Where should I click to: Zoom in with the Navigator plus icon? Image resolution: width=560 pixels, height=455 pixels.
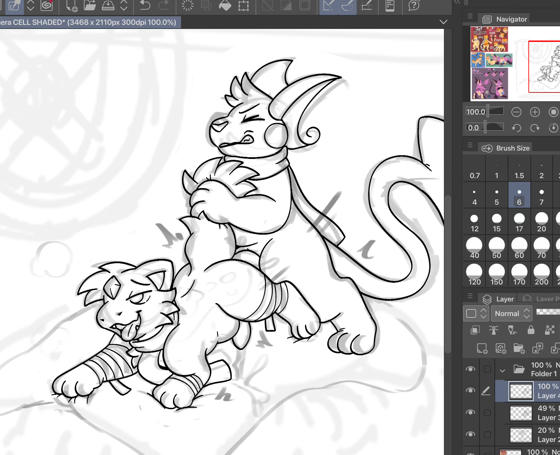(535, 112)
